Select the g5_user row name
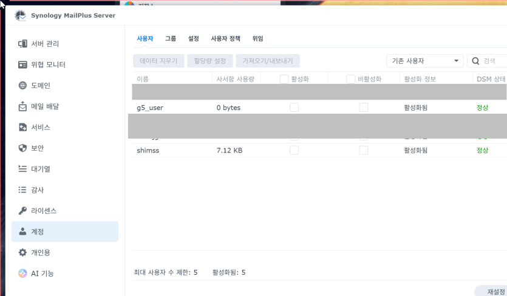 [x=150, y=108]
